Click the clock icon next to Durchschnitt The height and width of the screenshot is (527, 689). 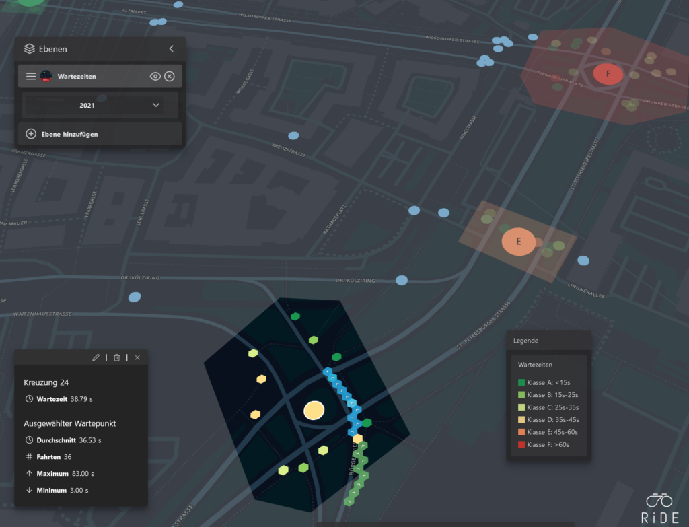tap(29, 440)
